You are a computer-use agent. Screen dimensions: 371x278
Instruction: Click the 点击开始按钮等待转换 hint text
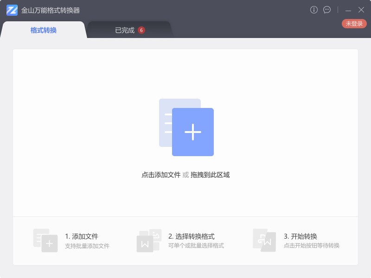[311, 246]
